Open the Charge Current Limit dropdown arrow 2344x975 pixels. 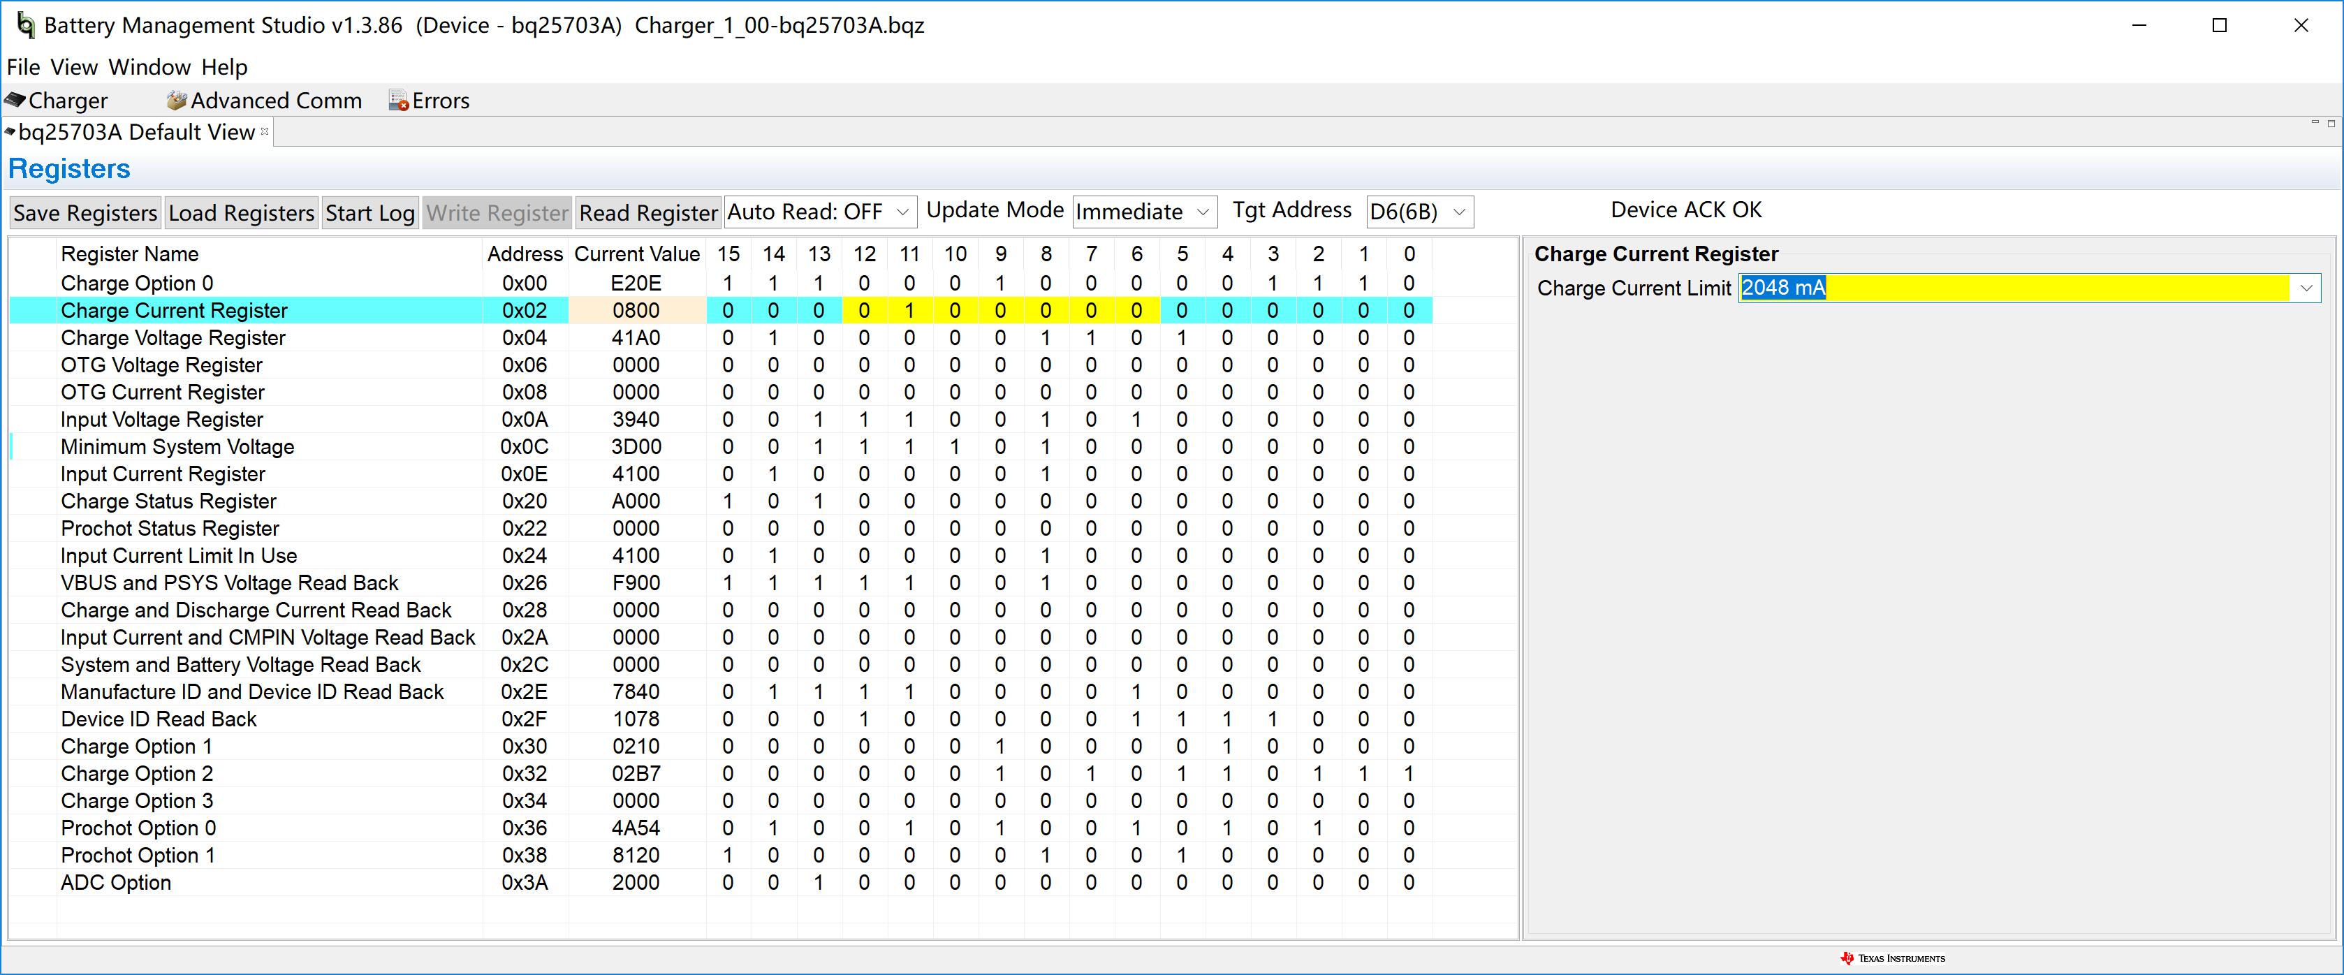(x=2306, y=288)
